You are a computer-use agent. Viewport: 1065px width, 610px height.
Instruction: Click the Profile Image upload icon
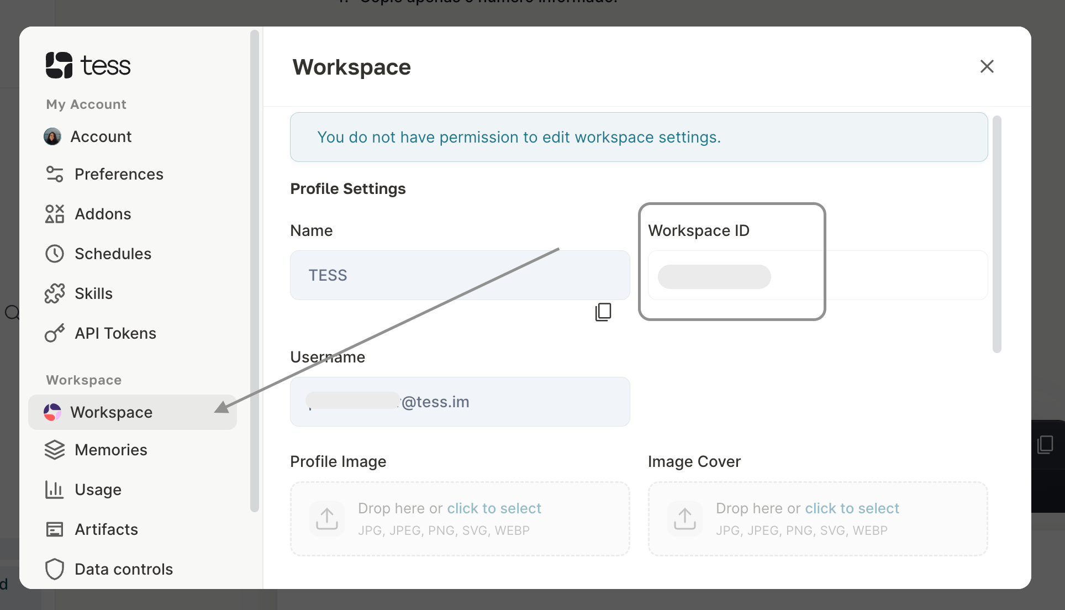tap(327, 519)
